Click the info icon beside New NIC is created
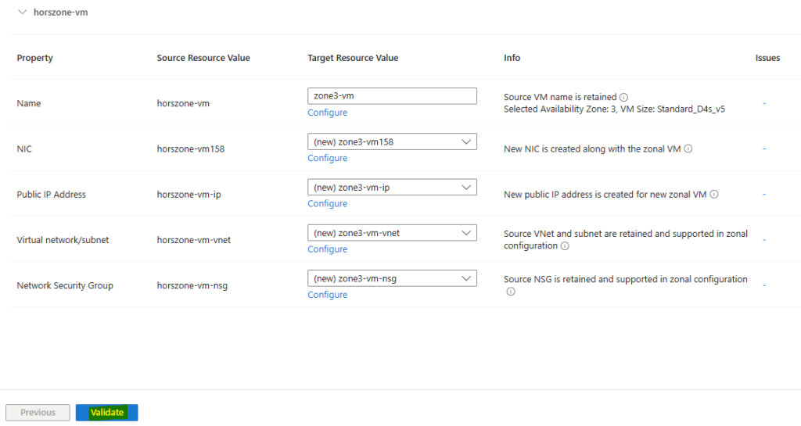Image resolution: width=801 pixels, height=426 pixels. (688, 149)
